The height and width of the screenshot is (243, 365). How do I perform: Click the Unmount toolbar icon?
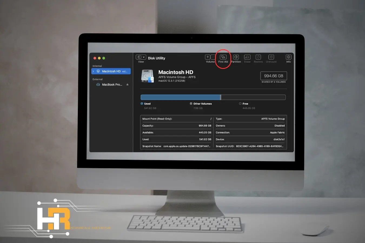click(271, 57)
